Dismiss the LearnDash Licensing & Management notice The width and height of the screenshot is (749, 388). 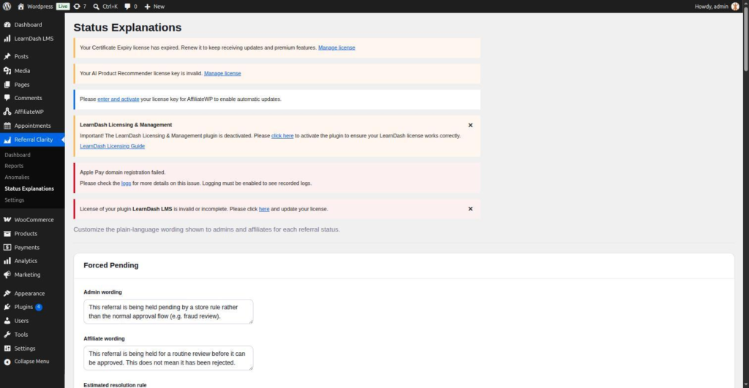click(470, 125)
